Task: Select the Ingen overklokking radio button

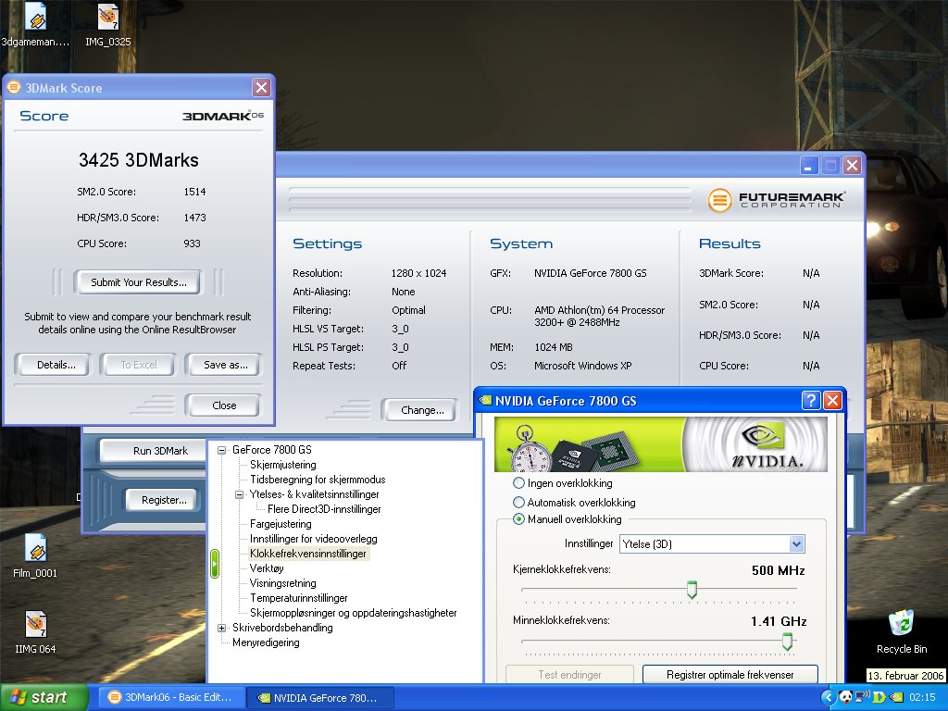Action: (518, 483)
